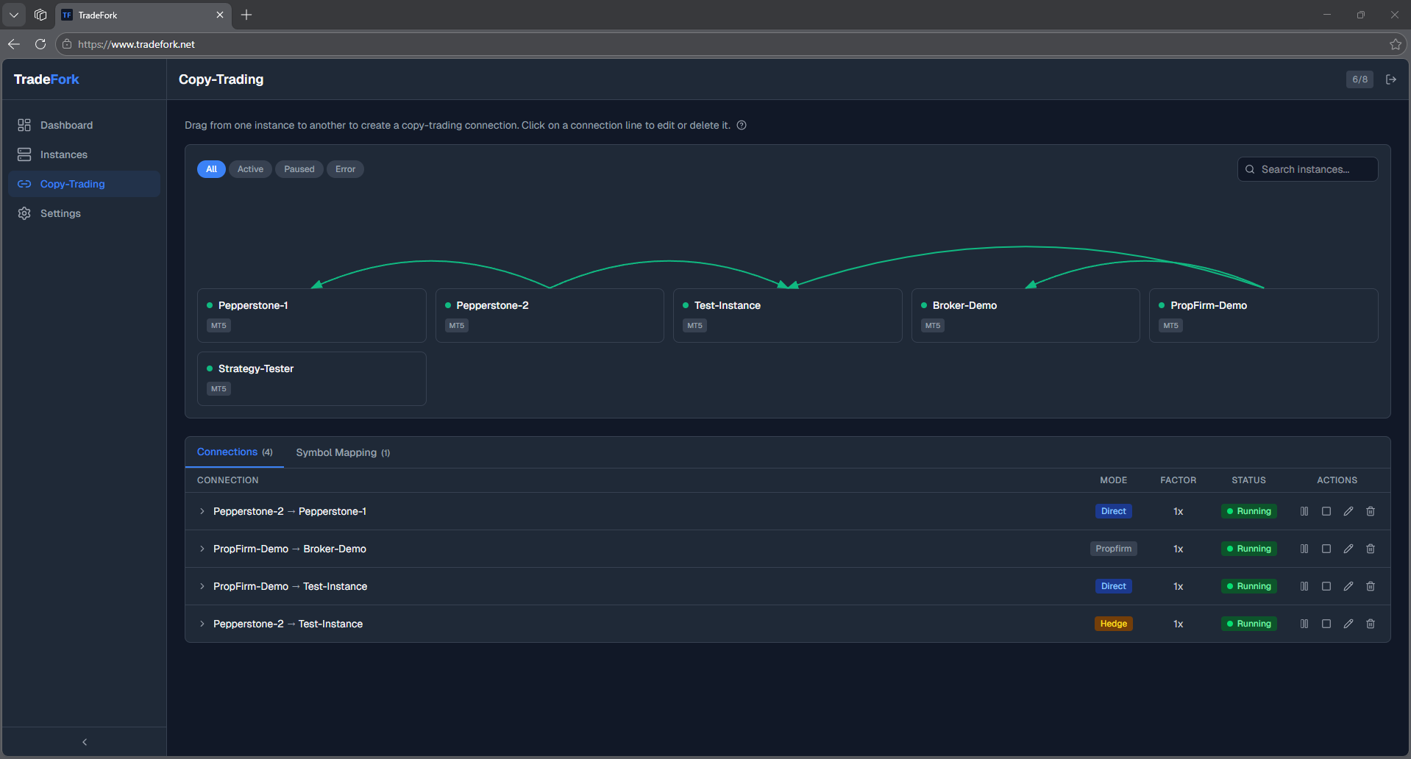Open Copy-Trading in the sidebar
This screenshot has width=1411, height=759.
(85, 184)
